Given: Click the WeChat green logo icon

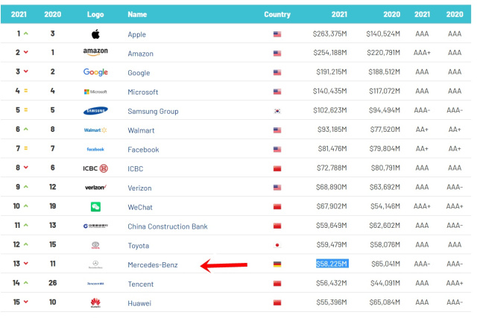Looking at the screenshot, I should (x=95, y=207).
